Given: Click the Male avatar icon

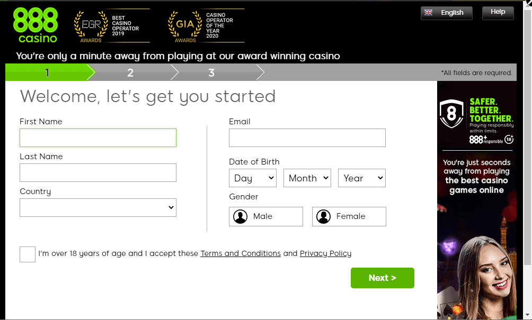Looking at the screenshot, I should 240,216.
